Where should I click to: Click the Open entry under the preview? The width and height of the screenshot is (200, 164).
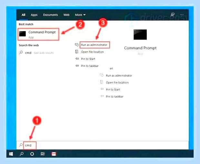point(111,69)
